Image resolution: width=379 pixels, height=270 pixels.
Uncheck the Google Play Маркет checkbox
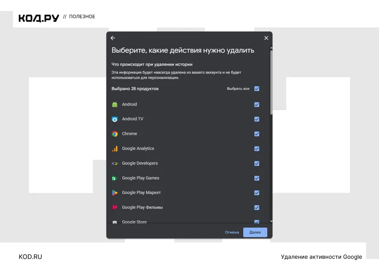tap(257, 193)
